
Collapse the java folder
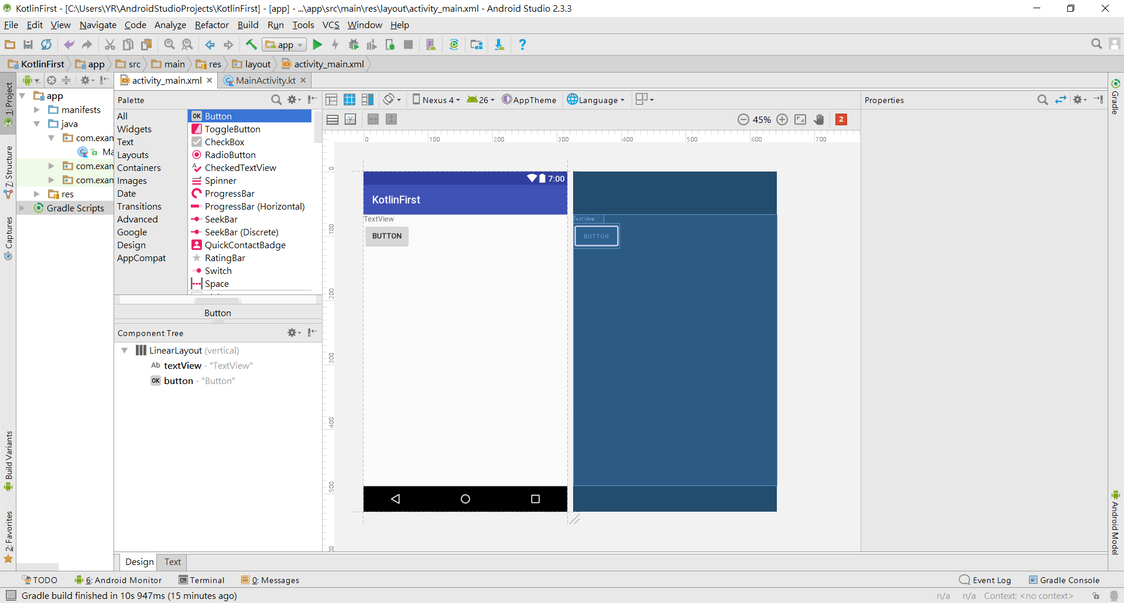(x=36, y=124)
